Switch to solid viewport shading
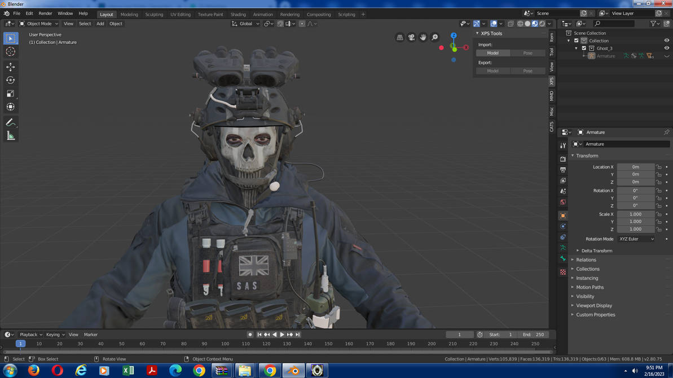The height and width of the screenshot is (378, 673). [527, 24]
